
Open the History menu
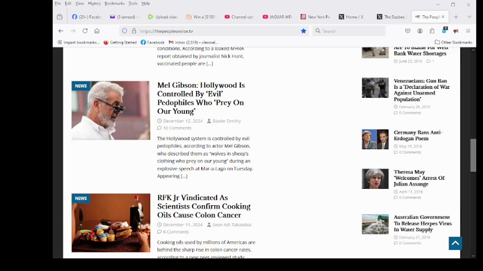click(94, 3)
